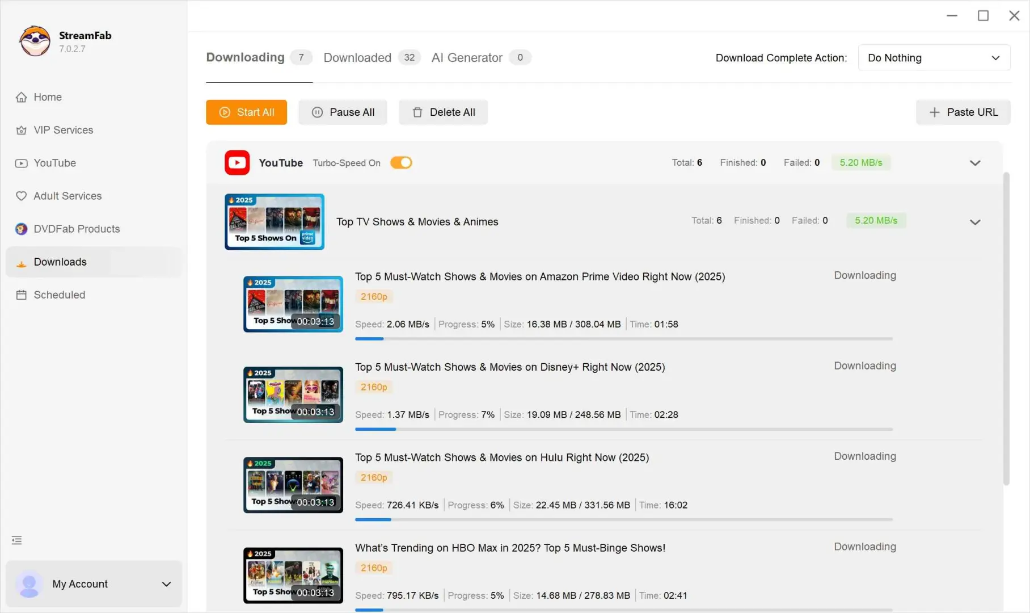Click the StreamFab sloth logo

(35, 41)
